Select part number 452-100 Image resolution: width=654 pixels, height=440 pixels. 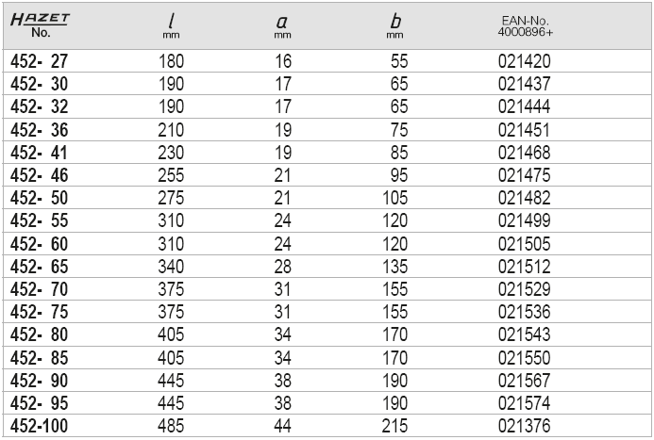40,426
